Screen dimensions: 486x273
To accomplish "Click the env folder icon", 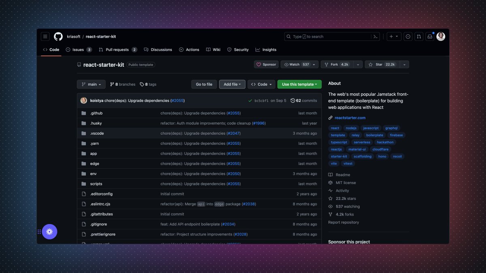I will (x=84, y=174).
